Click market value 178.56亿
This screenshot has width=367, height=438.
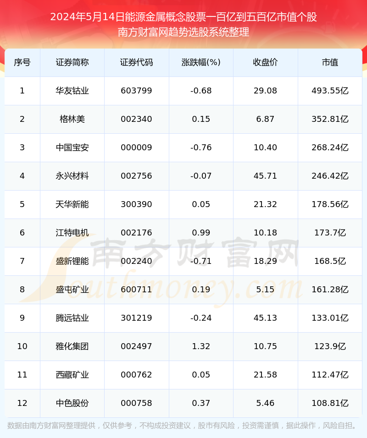coord(330,204)
